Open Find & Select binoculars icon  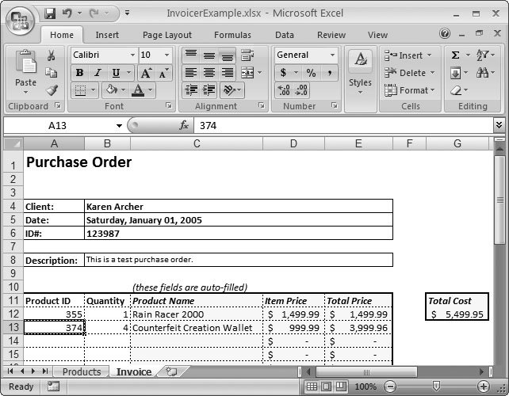482,73
